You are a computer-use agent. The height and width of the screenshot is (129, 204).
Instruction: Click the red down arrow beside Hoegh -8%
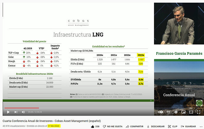pyautogui.click(x=24, y=62)
